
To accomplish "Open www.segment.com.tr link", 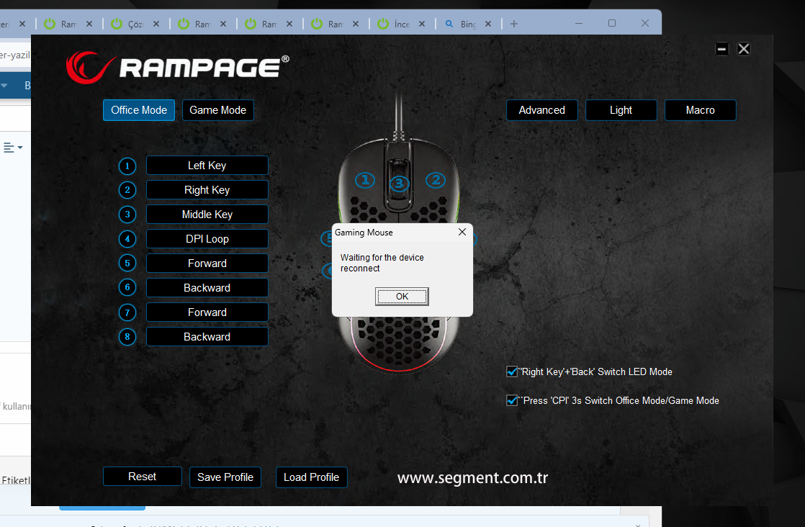I will (x=472, y=478).
